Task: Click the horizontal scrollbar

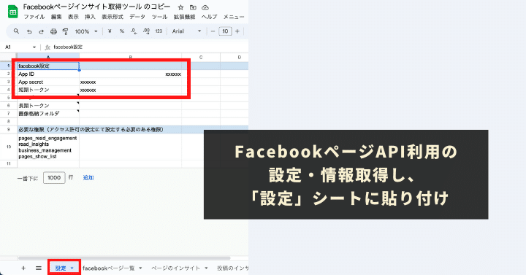Action: [x=124, y=258]
